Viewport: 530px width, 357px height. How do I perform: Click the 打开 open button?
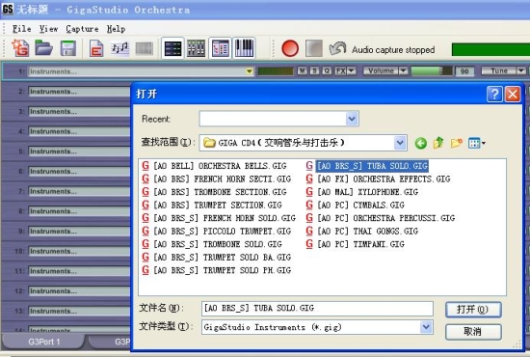[x=473, y=310]
